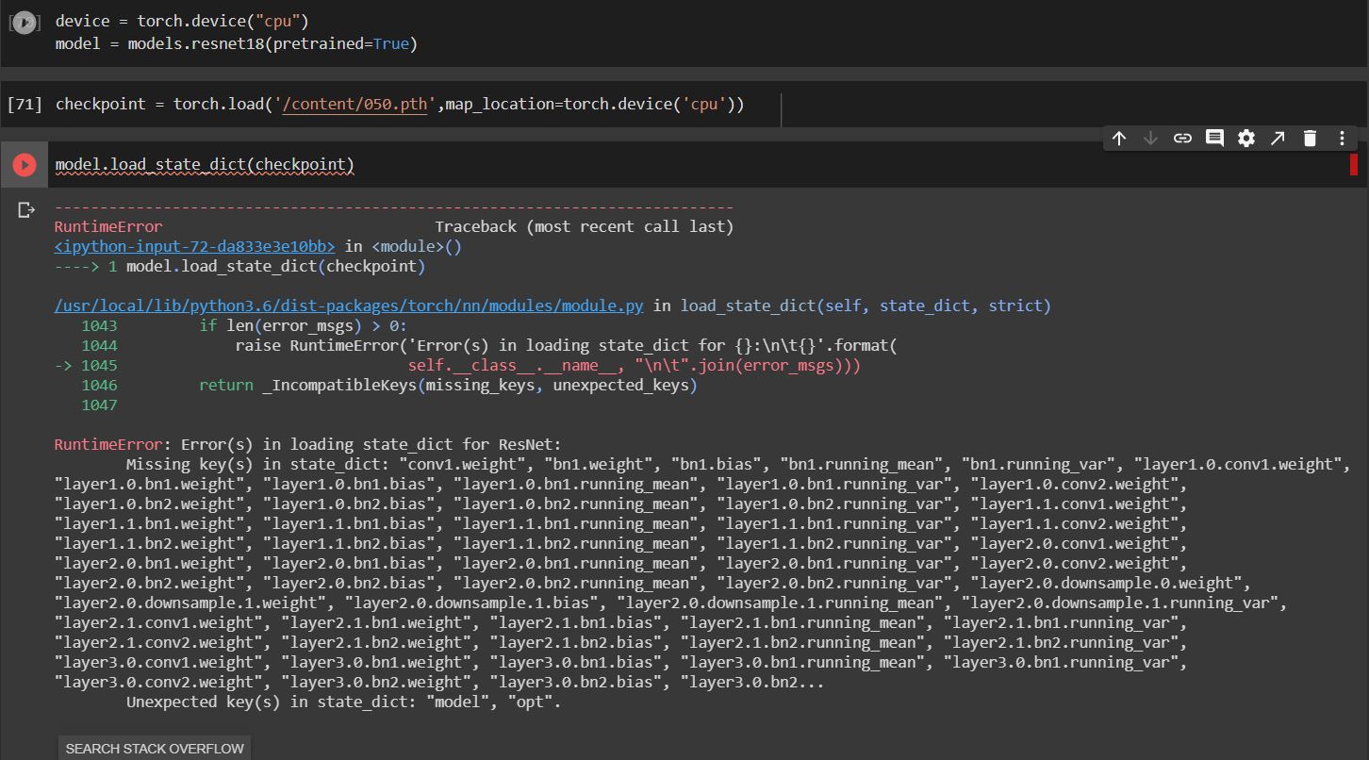Viewport: 1369px width, 760px height.
Task: Click the [71] execution count label
Action: click(25, 105)
